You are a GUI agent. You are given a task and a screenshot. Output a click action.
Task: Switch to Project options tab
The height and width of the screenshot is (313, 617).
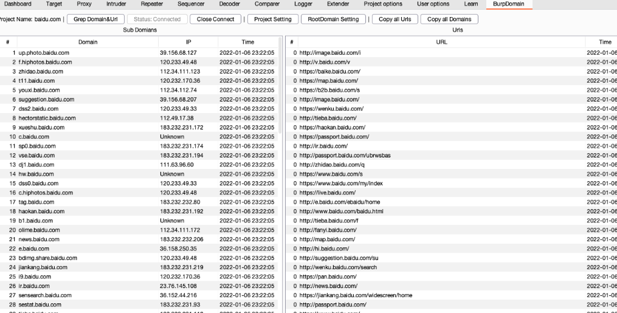[382, 4]
